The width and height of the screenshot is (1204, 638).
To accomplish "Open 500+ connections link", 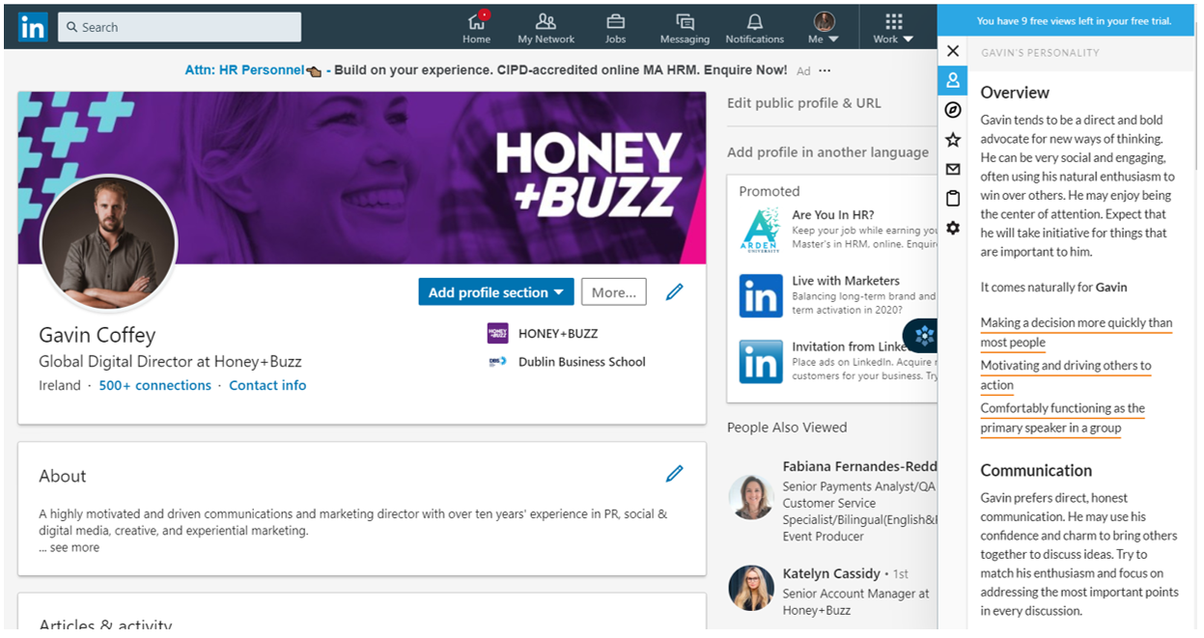I will (154, 385).
